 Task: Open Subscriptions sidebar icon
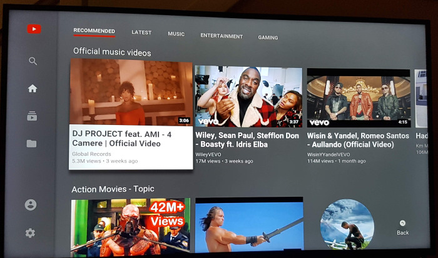[32, 116]
